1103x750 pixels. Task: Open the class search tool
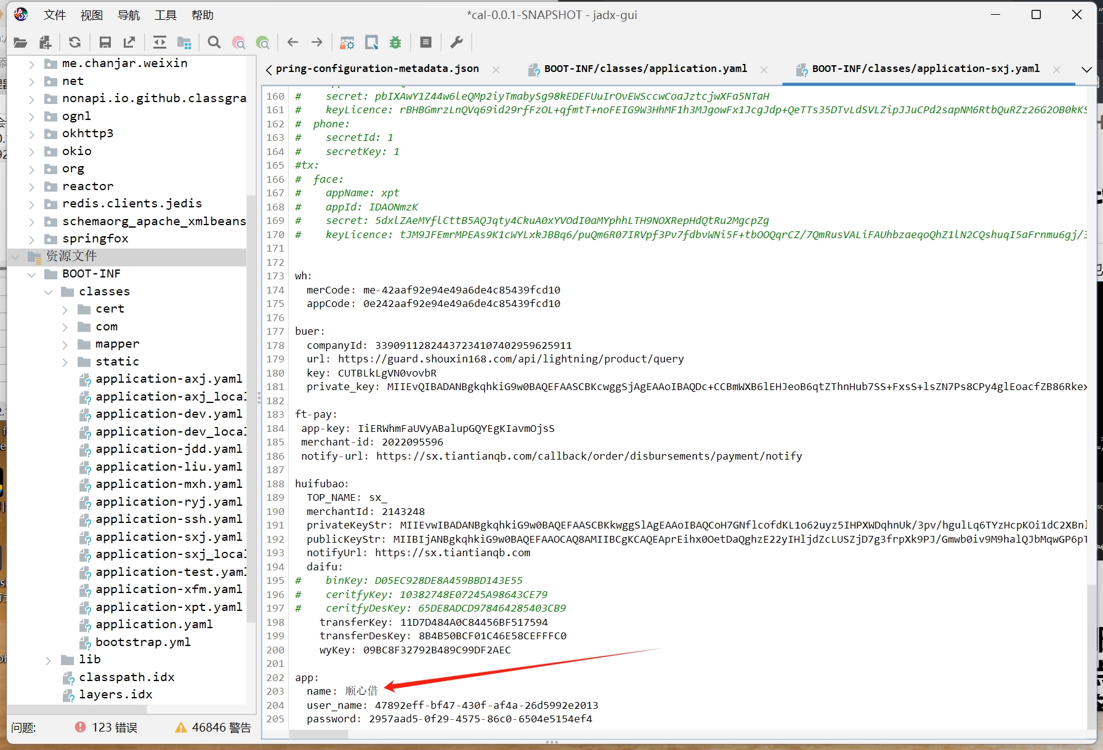[x=238, y=42]
